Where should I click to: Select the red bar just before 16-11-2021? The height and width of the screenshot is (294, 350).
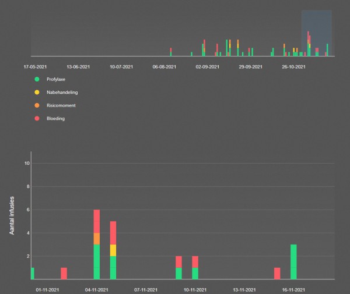[x=277, y=273]
